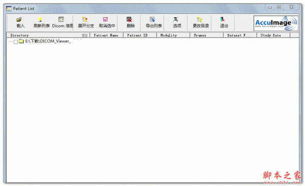The width and height of the screenshot is (305, 186).
Task: Click the 展开分支 expand branches icon
Action: [84, 19]
